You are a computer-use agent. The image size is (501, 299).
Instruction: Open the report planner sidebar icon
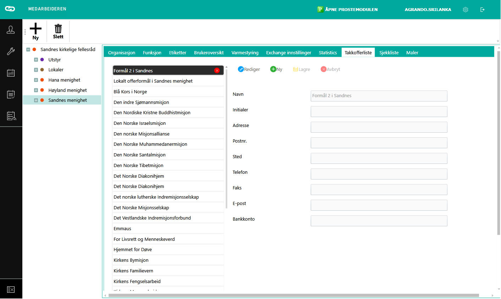pyautogui.click(x=11, y=116)
